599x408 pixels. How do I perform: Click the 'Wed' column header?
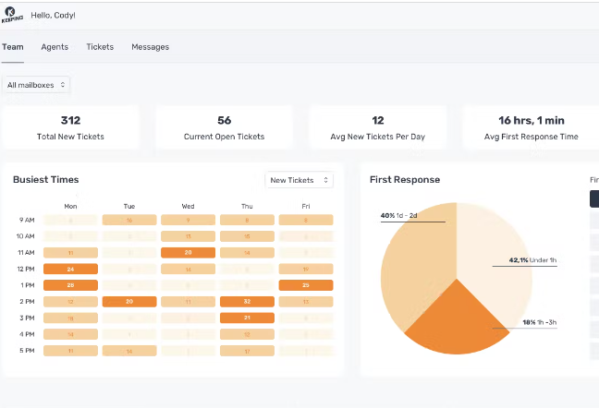click(188, 206)
